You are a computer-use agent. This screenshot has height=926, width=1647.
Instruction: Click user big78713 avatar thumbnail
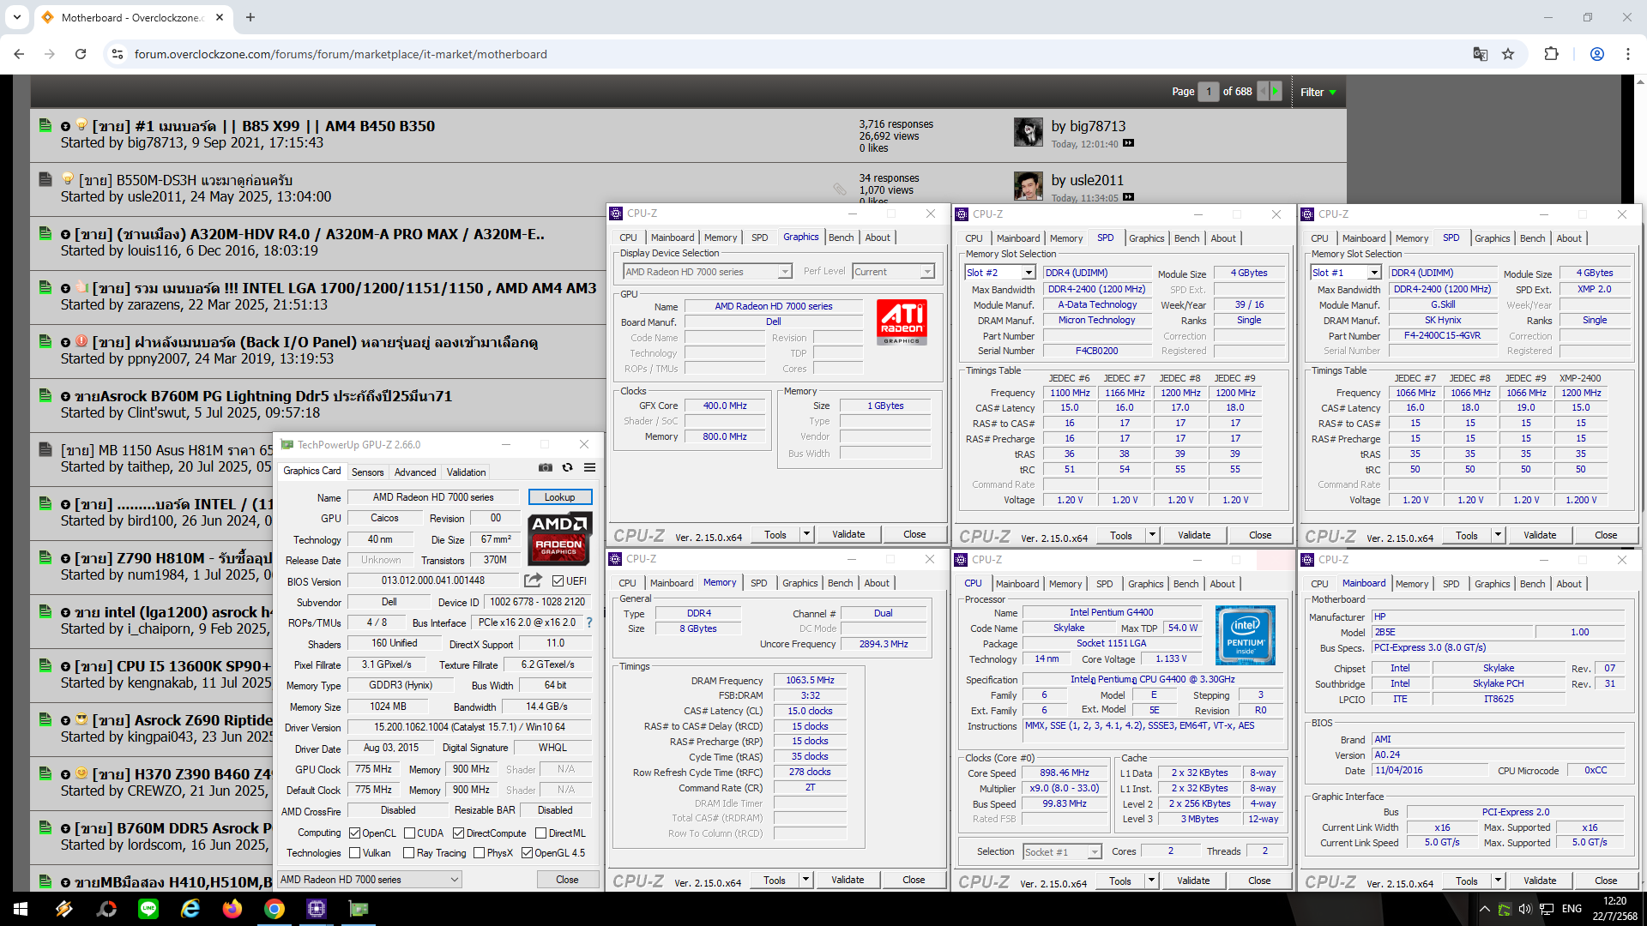(1028, 132)
